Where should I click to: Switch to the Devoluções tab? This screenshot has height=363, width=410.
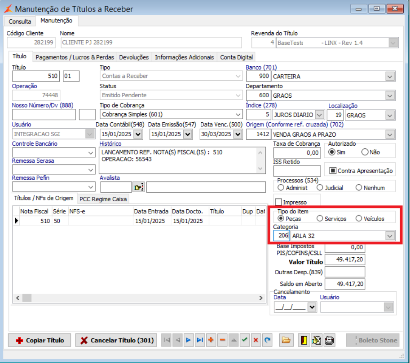tap(134, 57)
